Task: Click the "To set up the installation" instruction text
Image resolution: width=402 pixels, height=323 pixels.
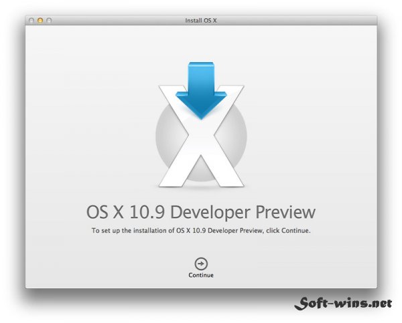Action: [x=201, y=231]
